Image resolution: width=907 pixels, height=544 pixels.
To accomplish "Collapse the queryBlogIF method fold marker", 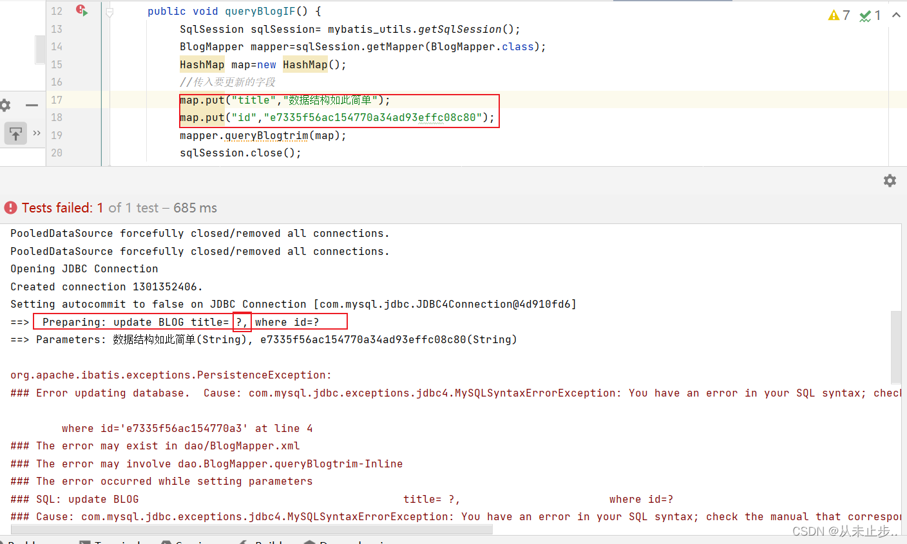I will click(x=110, y=12).
